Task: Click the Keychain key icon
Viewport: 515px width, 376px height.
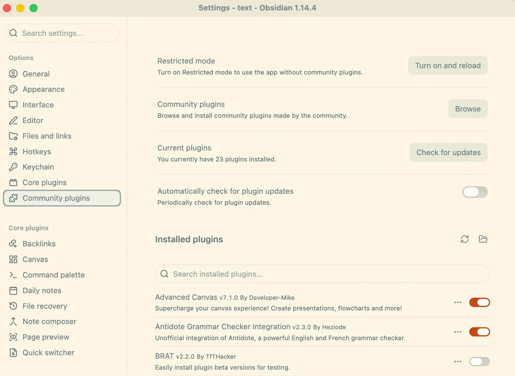Action: tap(13, 167)
